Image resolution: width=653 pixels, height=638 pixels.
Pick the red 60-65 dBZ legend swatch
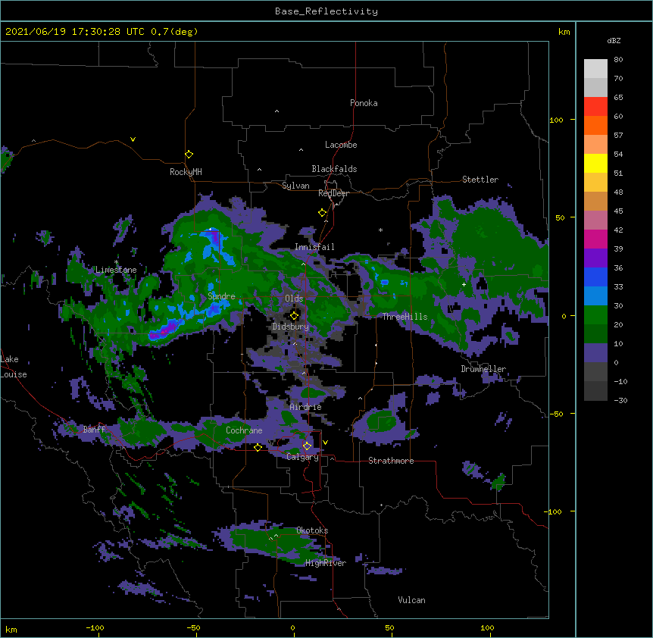[595, 107]
